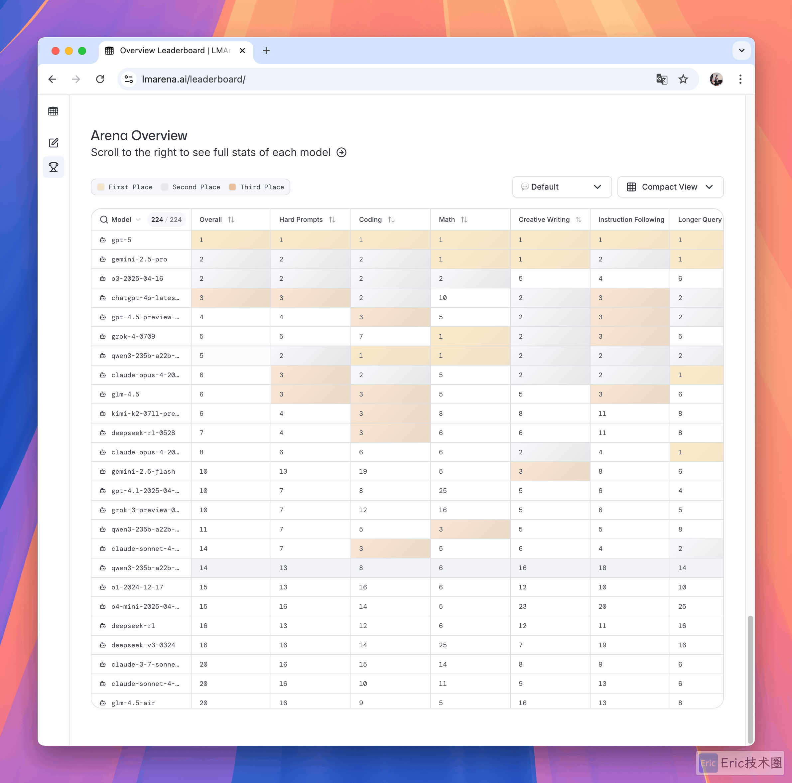Click the robot icon beside o1-2024-12-17
Viewport: 792px width, 783px height.
[103, 587]
